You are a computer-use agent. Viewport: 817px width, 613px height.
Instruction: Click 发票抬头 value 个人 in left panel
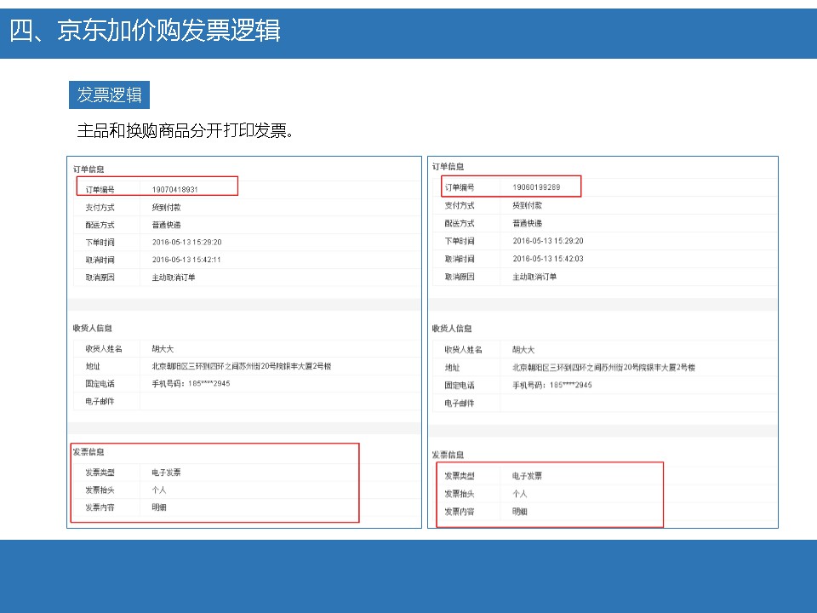(159, 490)
